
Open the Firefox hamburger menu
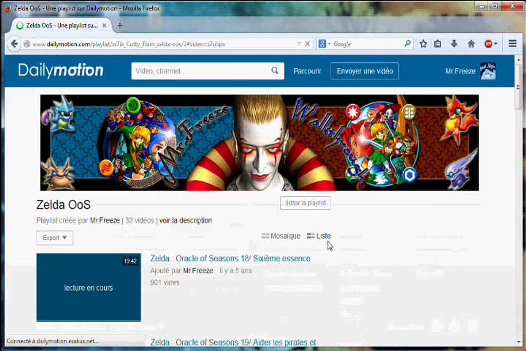click(x=512, y=44)
